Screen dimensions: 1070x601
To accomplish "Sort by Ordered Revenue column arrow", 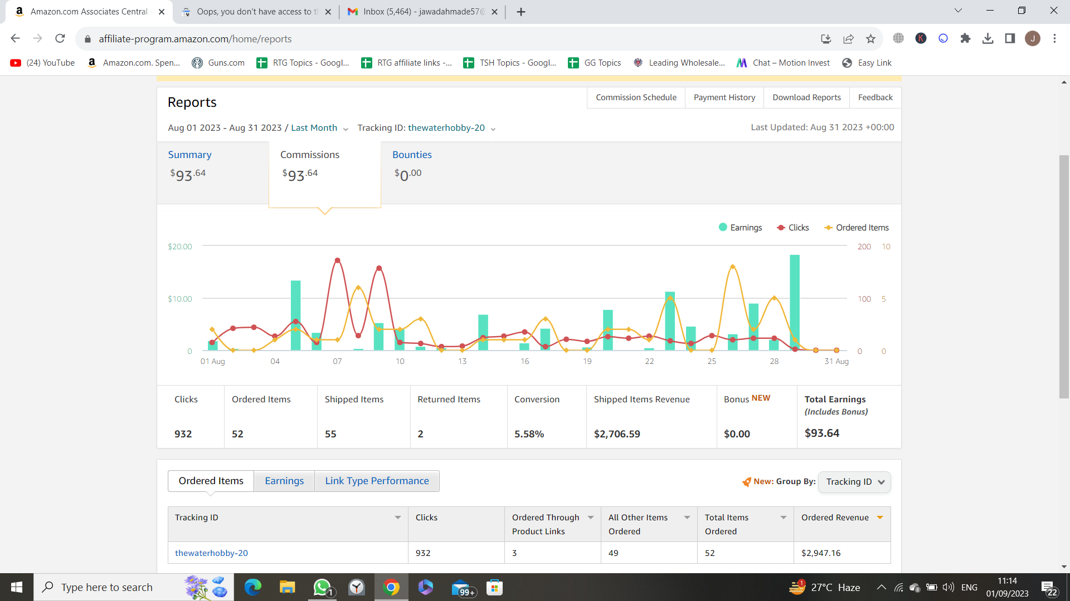I will (880, 518).
